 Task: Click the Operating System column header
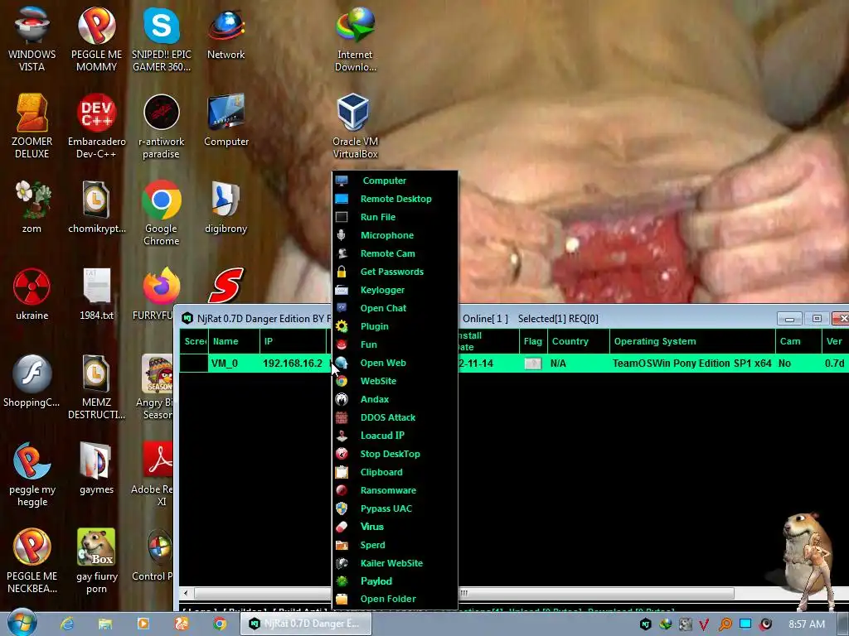click(692, 341)
